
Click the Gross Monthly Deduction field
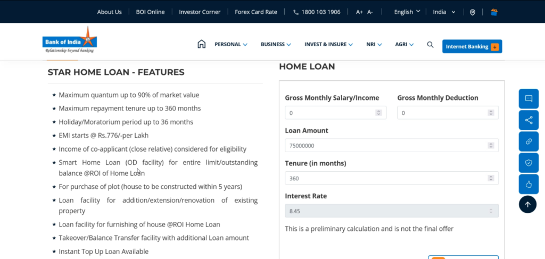click(448, 113)
